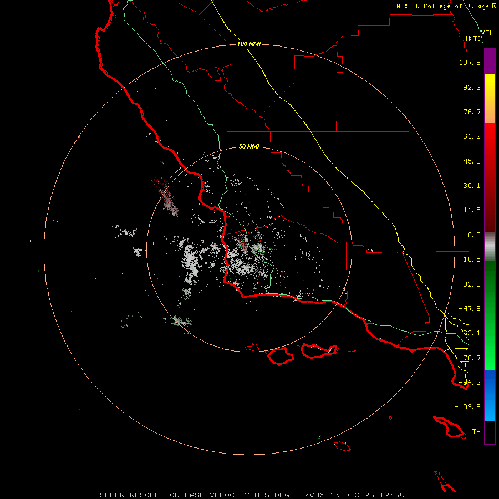
Task: Pick the green segment of the velocity scale
Action: tap(490, 315)
